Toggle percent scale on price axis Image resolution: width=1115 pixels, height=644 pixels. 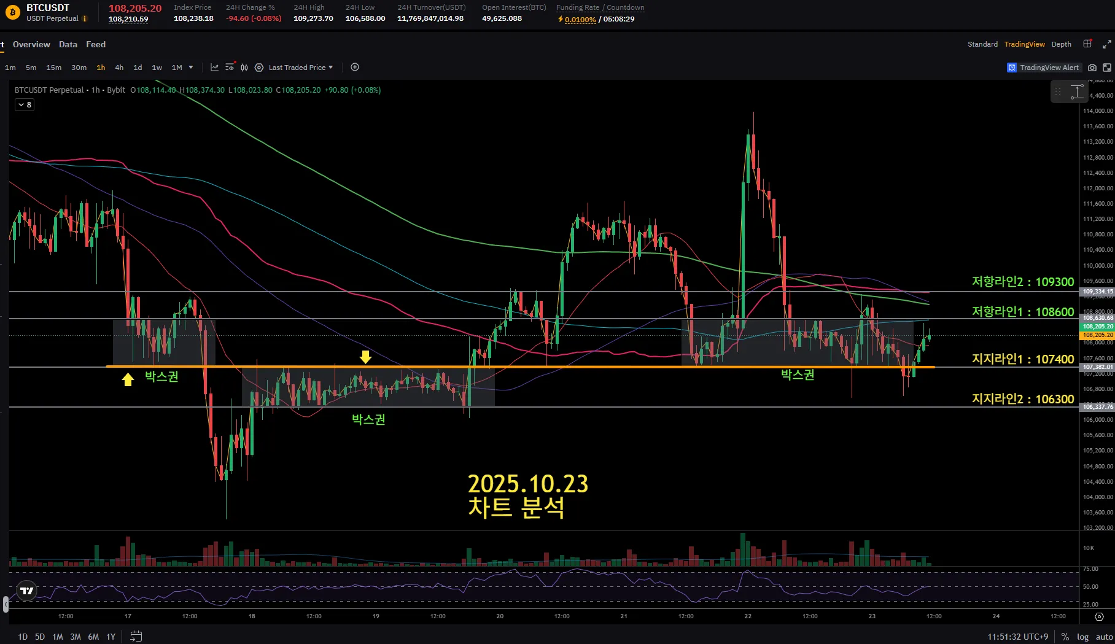click(x=1065, y=637)
